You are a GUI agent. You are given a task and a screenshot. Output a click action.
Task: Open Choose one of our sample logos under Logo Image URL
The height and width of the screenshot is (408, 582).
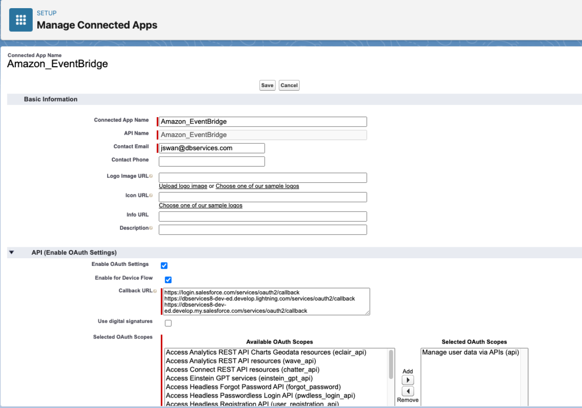[x=257, y=186]
